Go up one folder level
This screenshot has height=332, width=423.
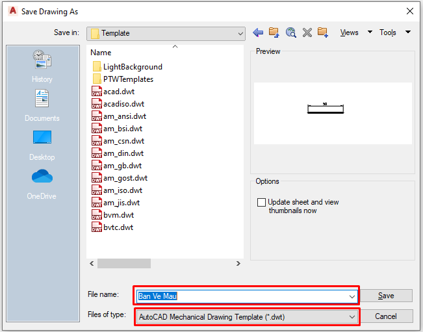[274, 32]
